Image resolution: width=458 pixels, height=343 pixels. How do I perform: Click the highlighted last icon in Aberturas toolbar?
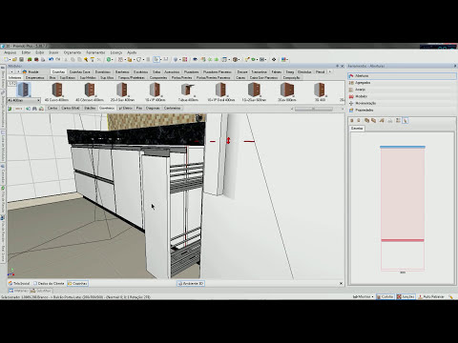click(406, 121)
